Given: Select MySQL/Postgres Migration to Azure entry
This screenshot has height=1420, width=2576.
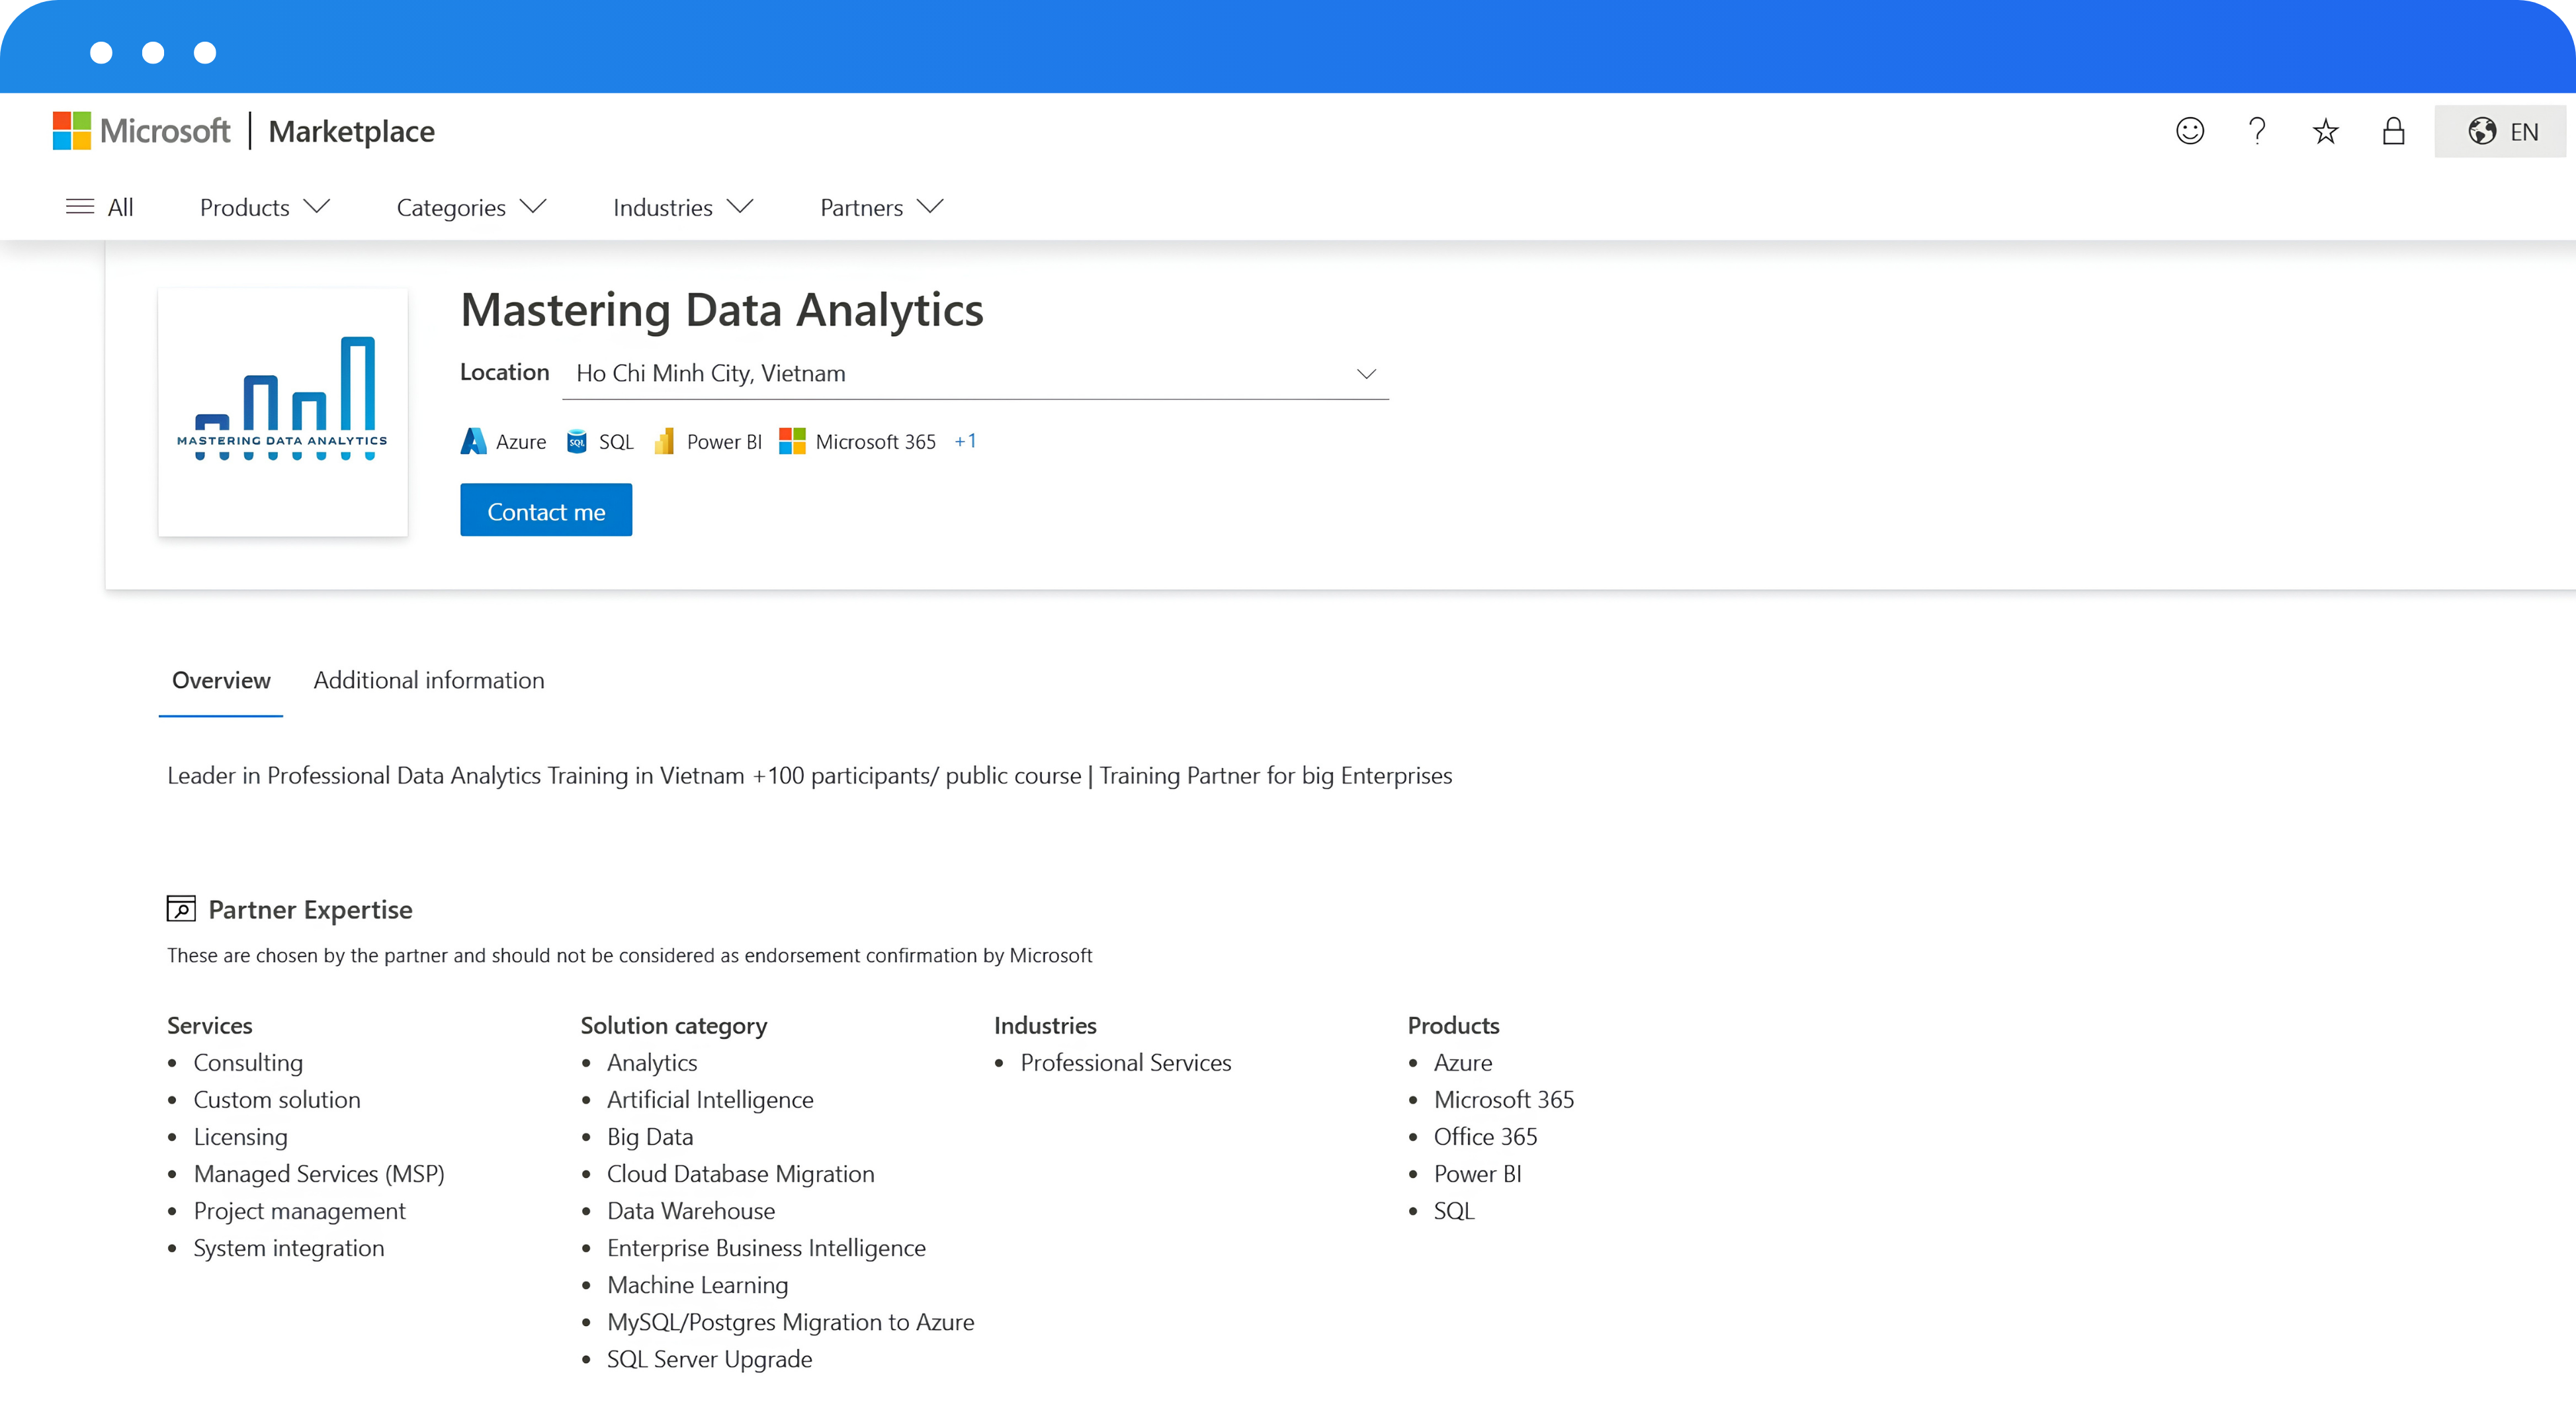Looking at the screenshot, I should tap(791, 1321).
